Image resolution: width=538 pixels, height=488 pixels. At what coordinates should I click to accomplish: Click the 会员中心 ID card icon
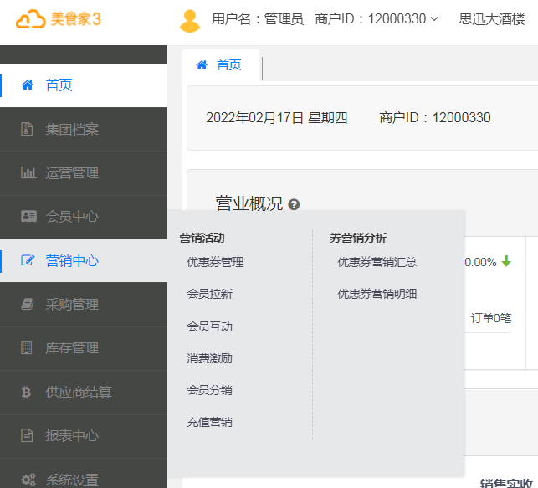pos(28,217)
